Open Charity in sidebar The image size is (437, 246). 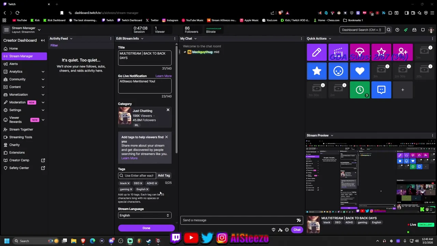pyautogui.click(x=24, y=145)
